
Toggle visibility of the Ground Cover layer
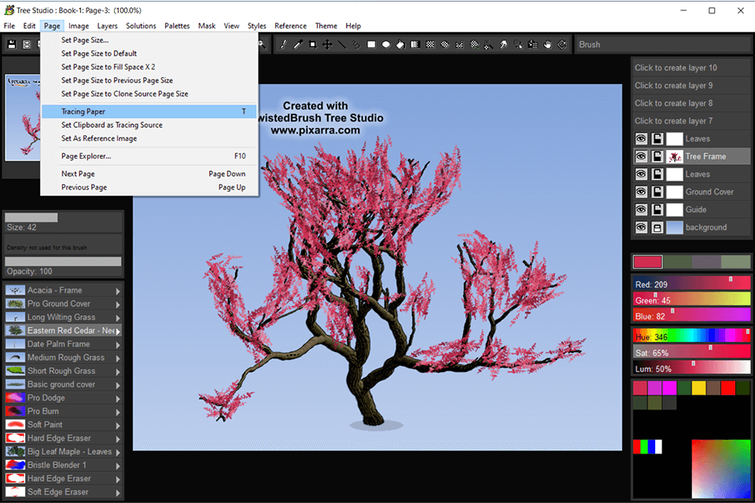(x=642, y=192)
